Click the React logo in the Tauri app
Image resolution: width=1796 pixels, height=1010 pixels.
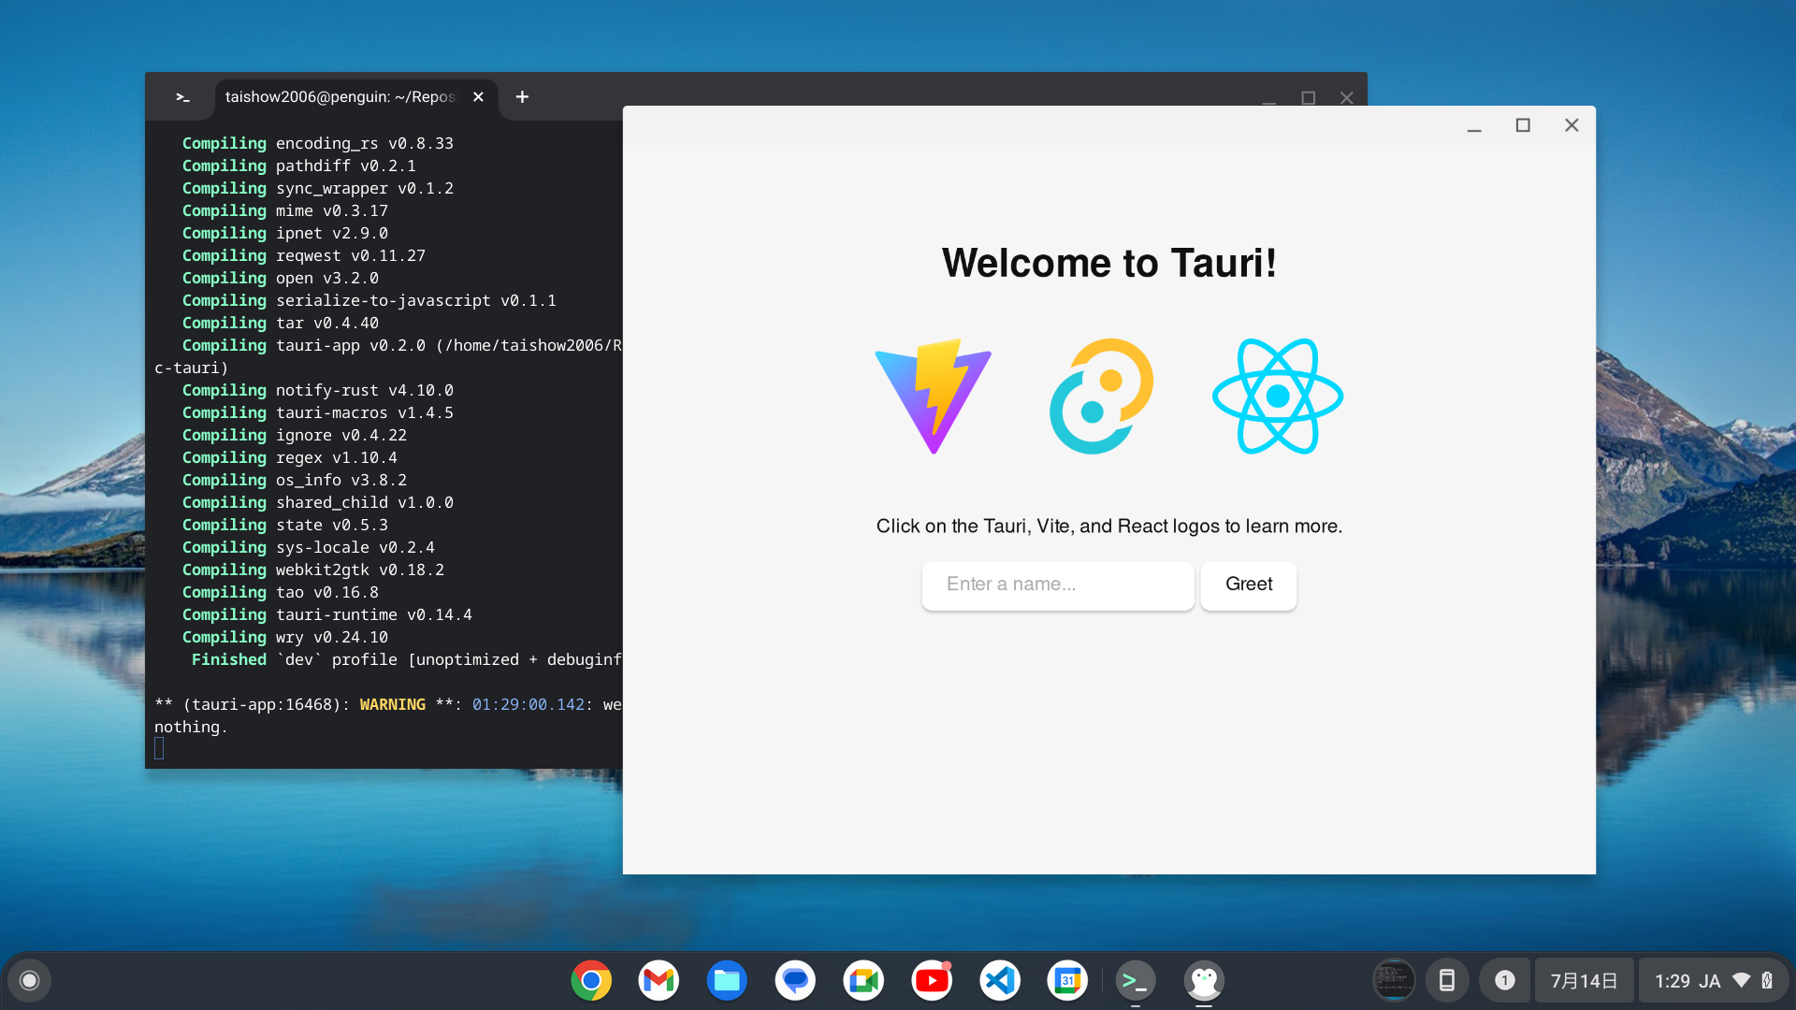click(x=1278, y=397)
